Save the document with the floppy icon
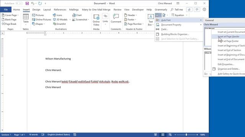 pos(27,3)
